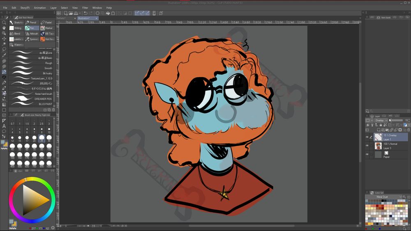Delete layer using trash icon in Layer panel
This screenshot has height=231, width=411.
pyautogui.click(x=409, y=130)
